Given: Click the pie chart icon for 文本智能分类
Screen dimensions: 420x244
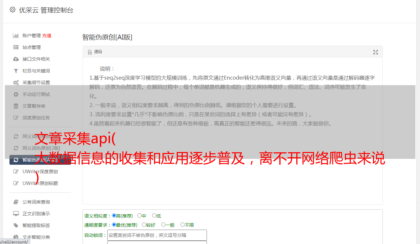Looking at the screenshot, I should (16, 237).
